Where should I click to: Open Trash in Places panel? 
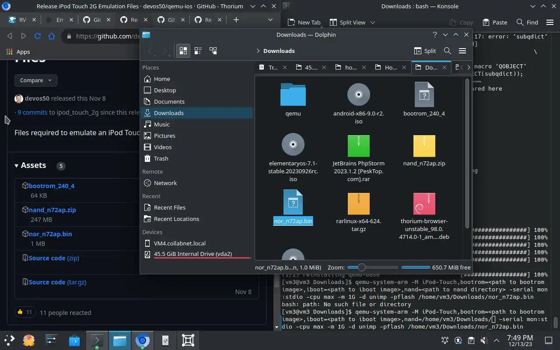(197, 158)
